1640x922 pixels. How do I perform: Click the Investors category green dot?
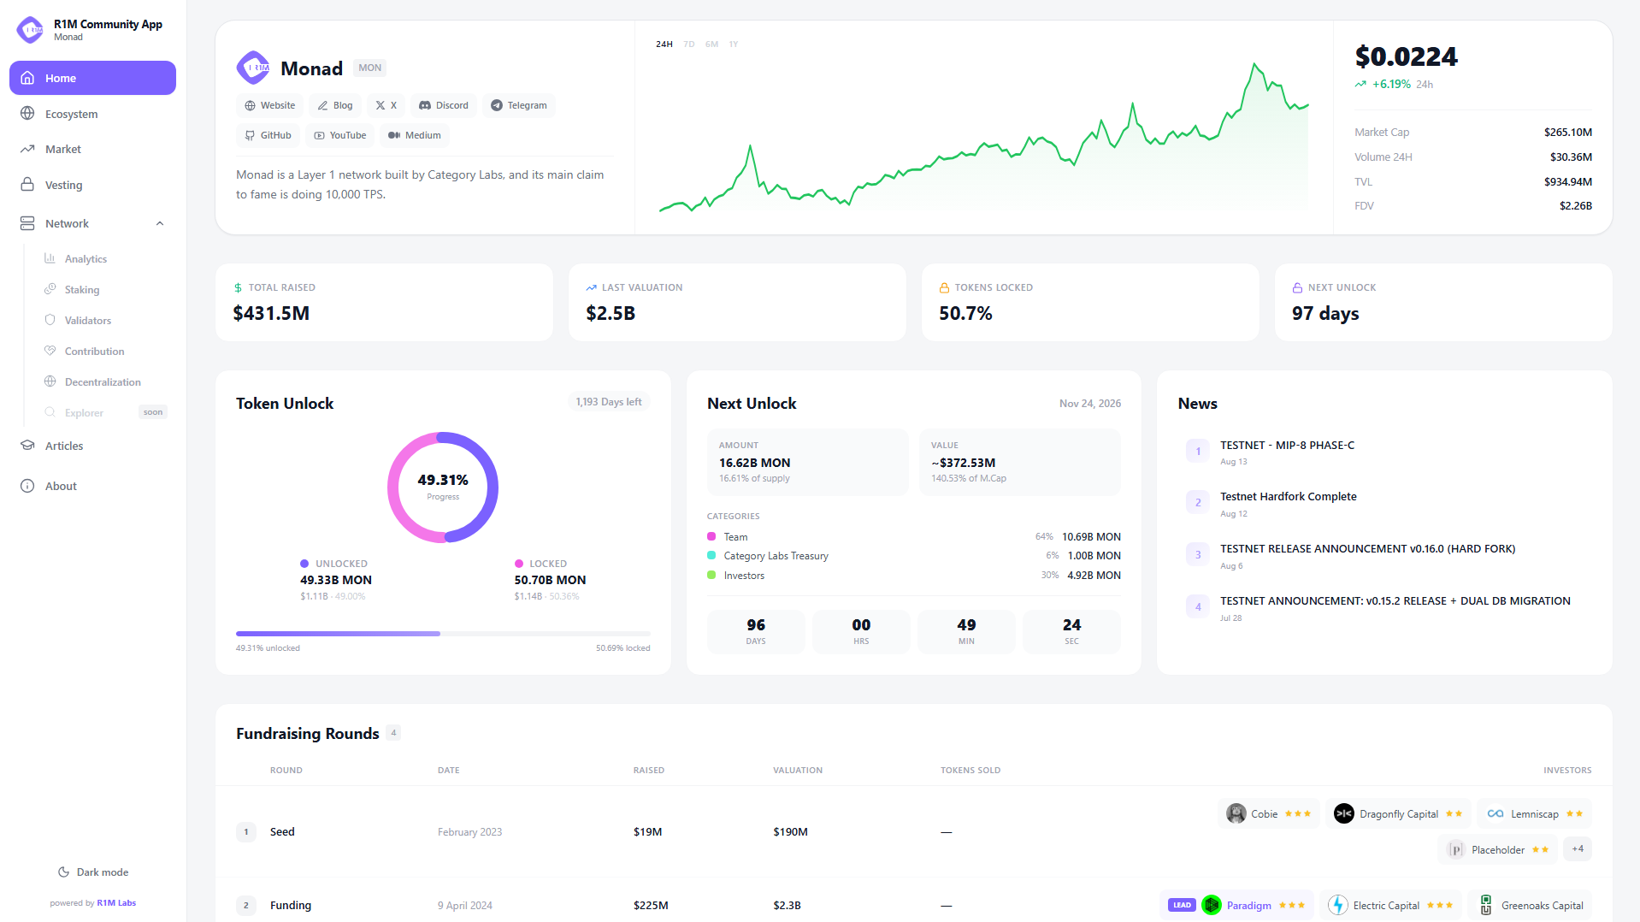[711, 575]
